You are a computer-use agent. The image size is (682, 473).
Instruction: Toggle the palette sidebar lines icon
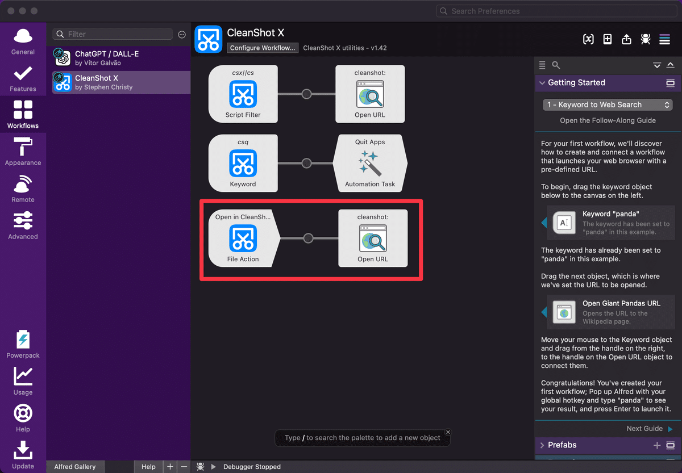click(664, 39)
